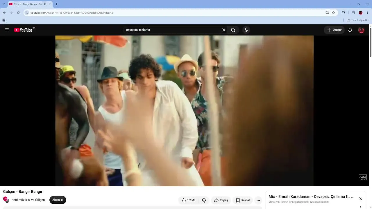Open the YouTube account avatar menu
This screenshot has width=372, height=209.
tap(361, 30)
